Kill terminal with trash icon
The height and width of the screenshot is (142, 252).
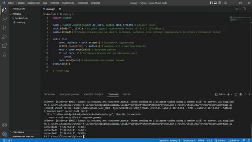click(241, 94)
